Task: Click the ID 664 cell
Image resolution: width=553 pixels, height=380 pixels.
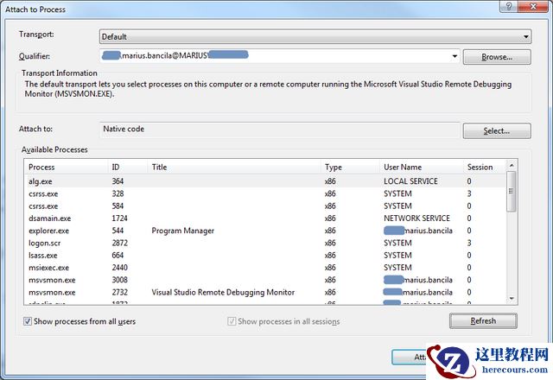Action: (x=118, y=256)
